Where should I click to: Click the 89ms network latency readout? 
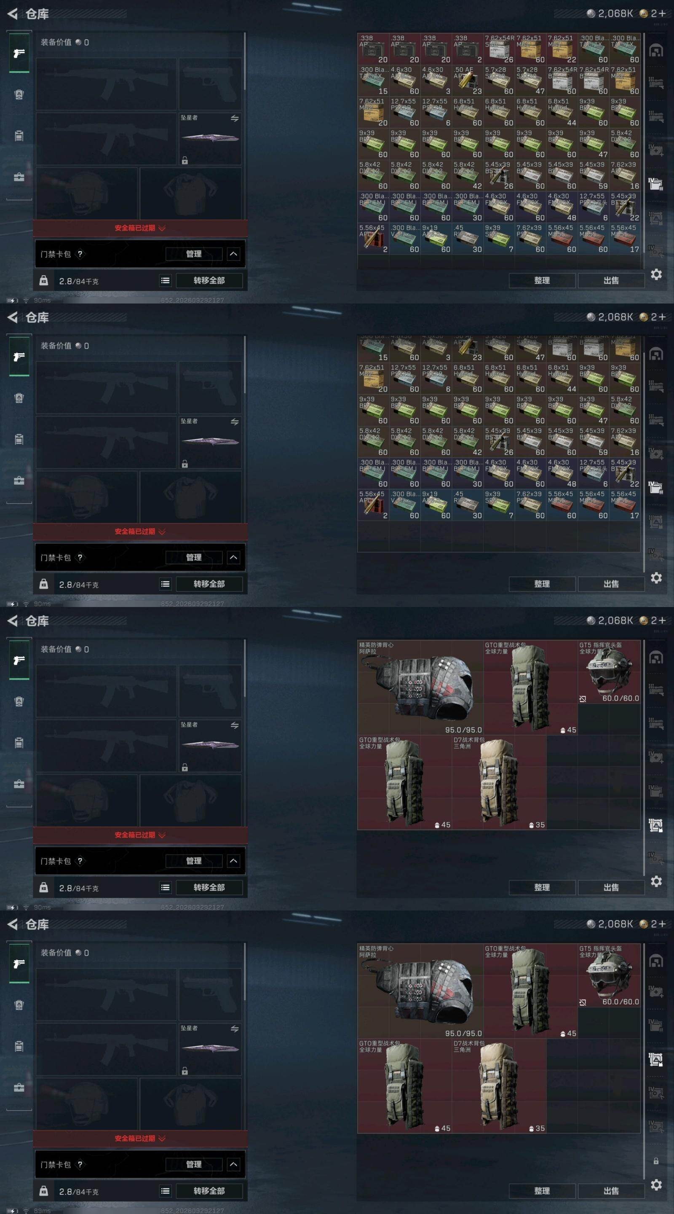point(43,1211)
